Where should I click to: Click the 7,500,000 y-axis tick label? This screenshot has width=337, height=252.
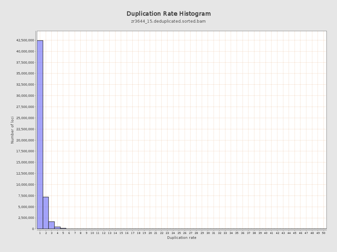[x=26, y=196]
